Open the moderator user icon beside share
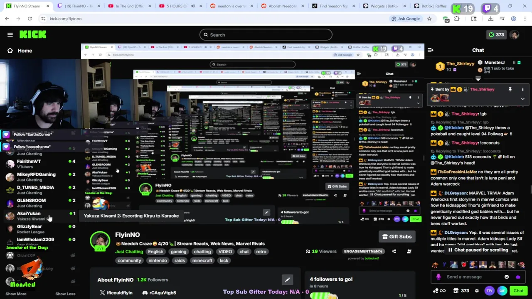Viewport: 532px width, 299px height. click(x=409, y=251)
